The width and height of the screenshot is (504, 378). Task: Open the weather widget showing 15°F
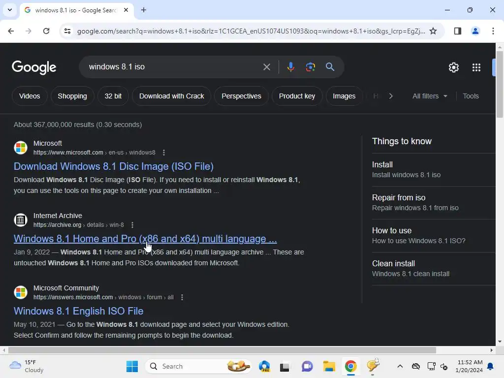point(27,366)
